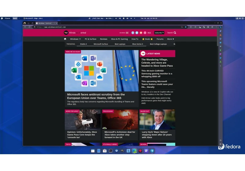Go to previous track in top bar

click(120, 18)
